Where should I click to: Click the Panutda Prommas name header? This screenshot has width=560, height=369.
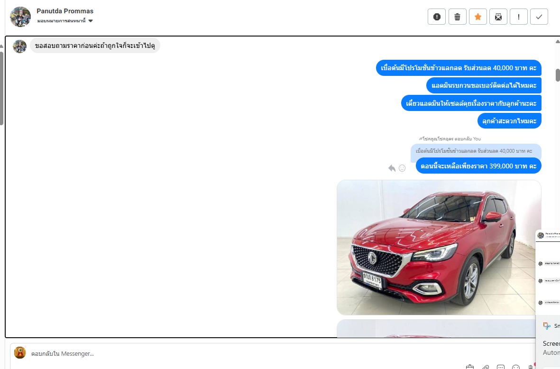(x=65, y=11)
